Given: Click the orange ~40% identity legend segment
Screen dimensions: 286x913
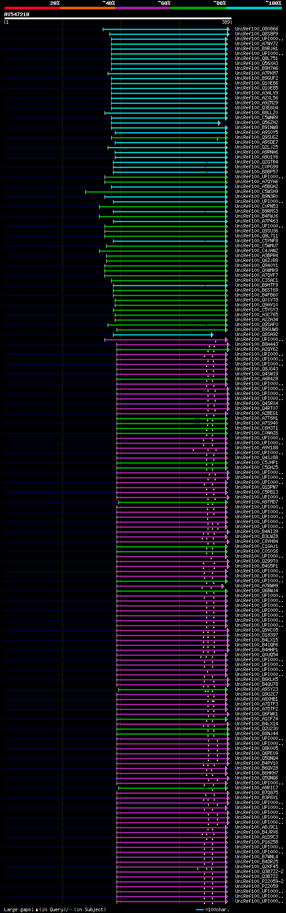Looking at the screenshot, I should pos(88,8).
